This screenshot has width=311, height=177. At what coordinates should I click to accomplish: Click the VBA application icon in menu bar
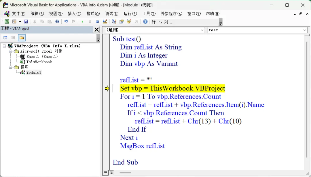[7, 14]
